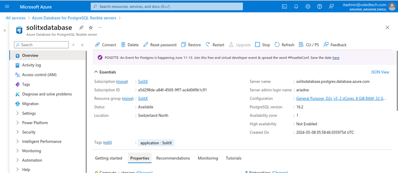Expand the portal left side panel
Viewport: 398px width, 173px height.
point(5,30)
